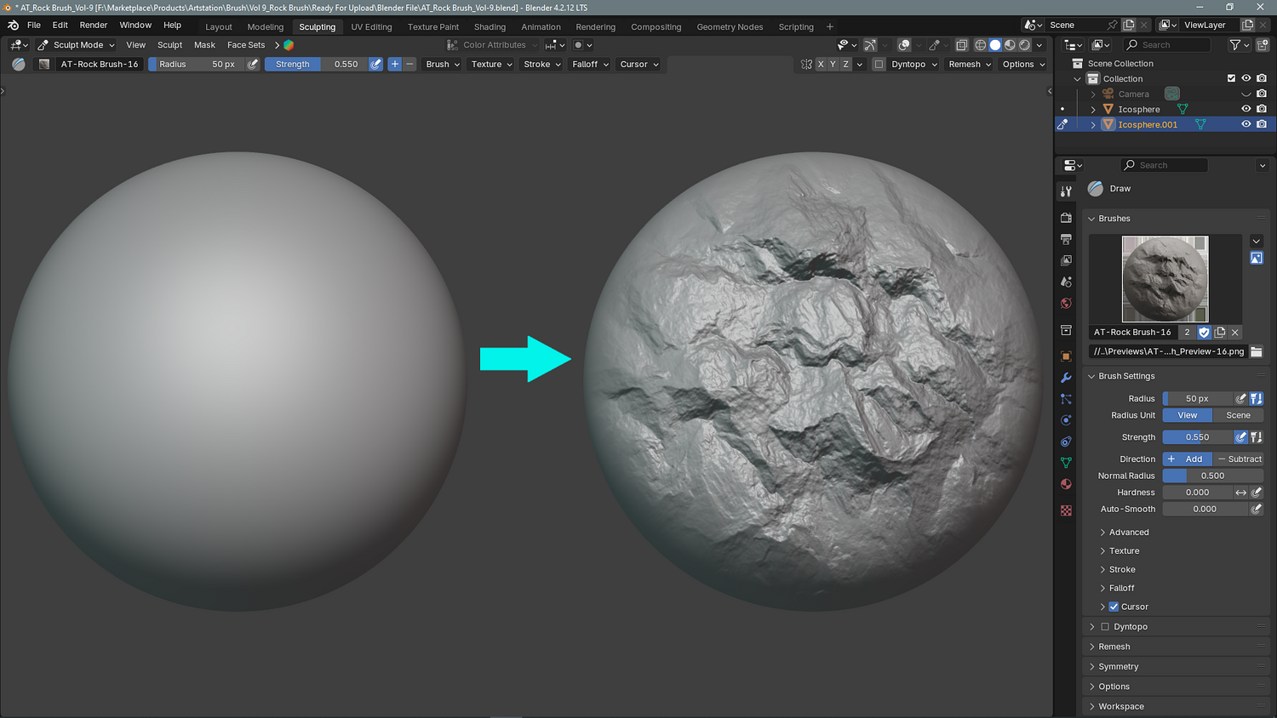
Task: Open the Particles properties tab icon
Action: click(x=1066, y=399)
